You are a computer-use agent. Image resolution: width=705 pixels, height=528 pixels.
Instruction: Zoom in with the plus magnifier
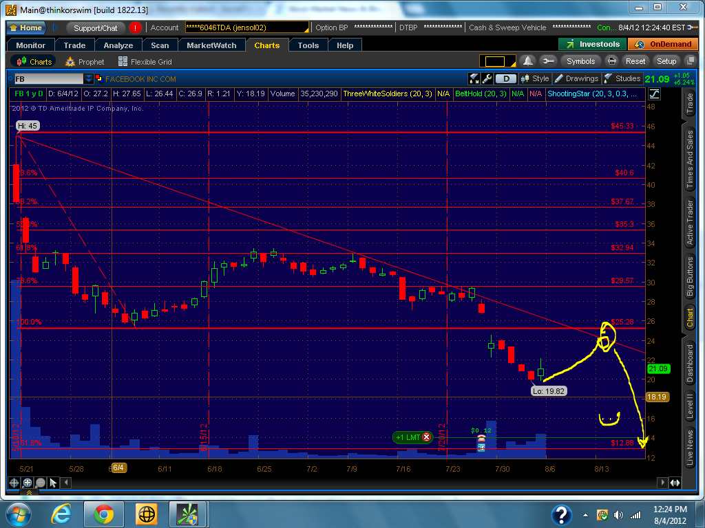coord(27,483)
